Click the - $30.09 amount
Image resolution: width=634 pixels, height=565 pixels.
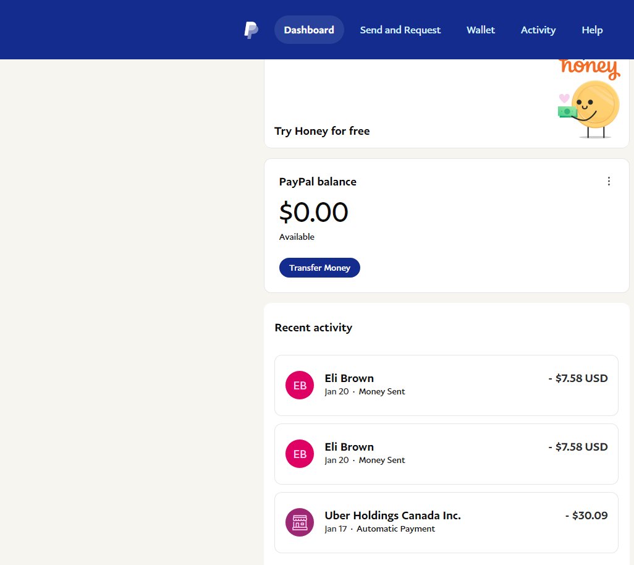point(586,516)
